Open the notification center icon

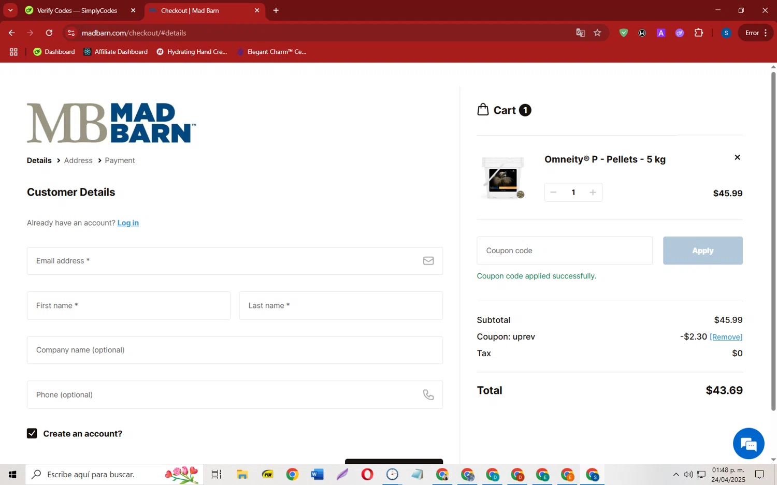[759, 474]
